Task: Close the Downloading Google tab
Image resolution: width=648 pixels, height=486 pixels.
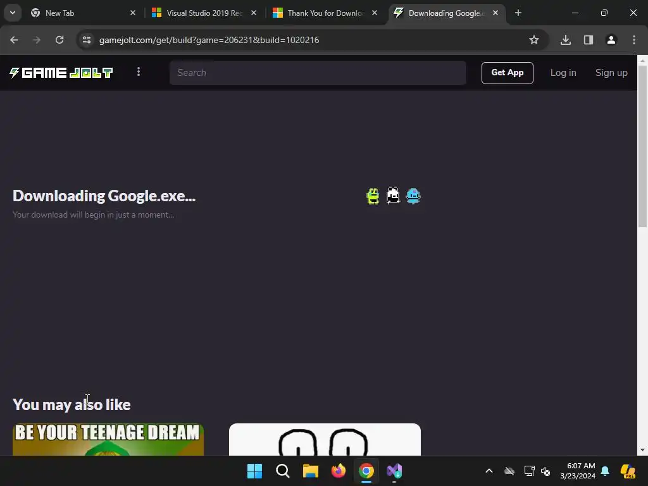Action: 495,13
